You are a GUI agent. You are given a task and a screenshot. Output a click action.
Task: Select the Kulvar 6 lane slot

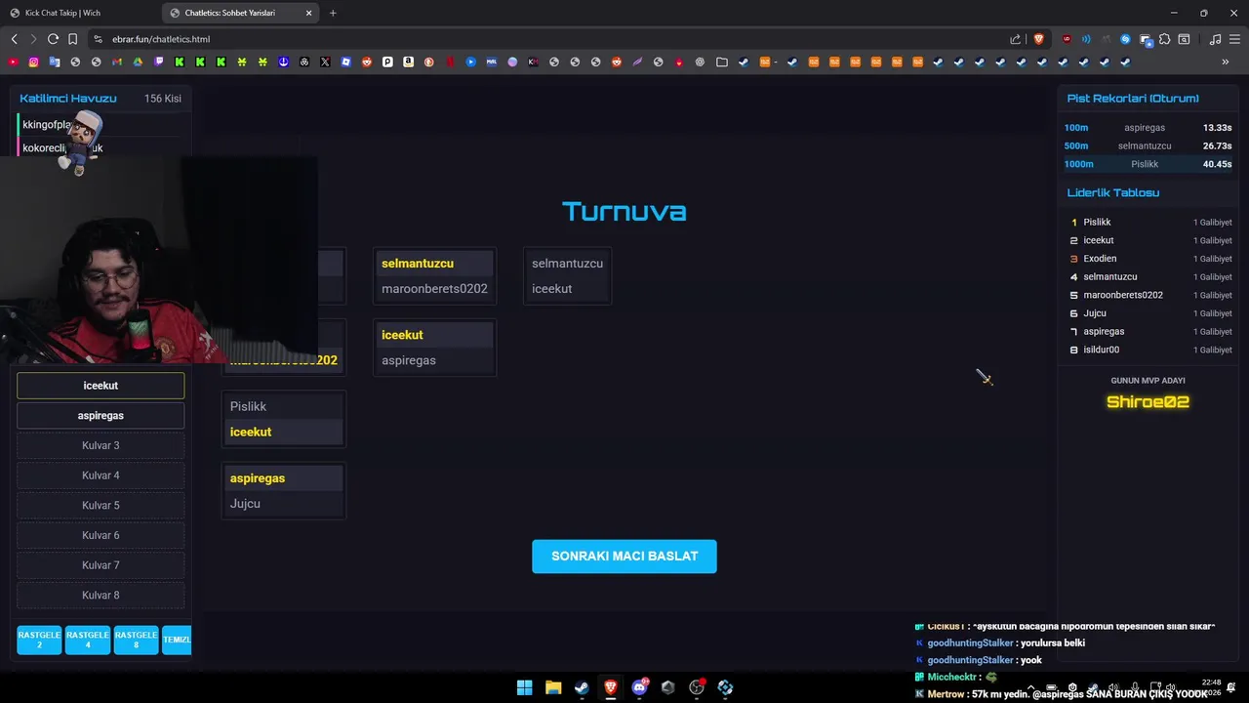click(x=101, y=535)
